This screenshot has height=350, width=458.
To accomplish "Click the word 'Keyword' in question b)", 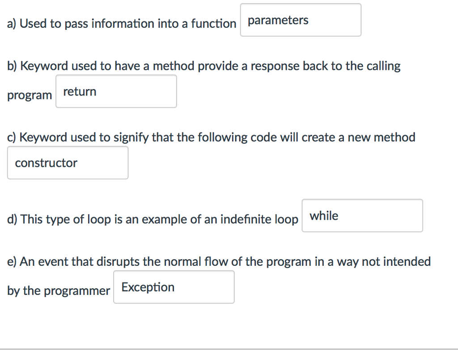I will tap(44, 66).
